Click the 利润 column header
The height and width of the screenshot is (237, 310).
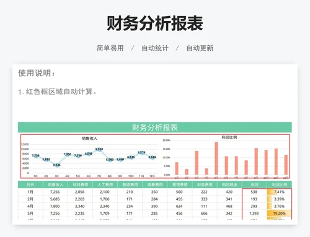254,184
